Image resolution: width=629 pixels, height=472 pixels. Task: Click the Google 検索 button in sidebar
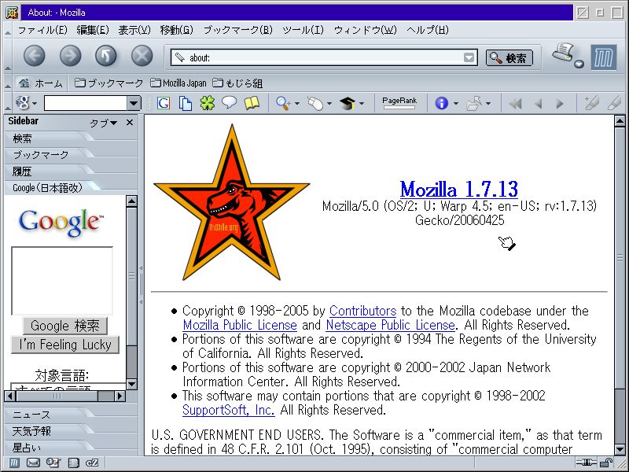tap(65, 326)
